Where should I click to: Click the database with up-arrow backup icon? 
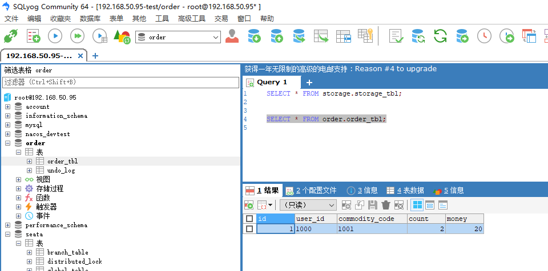pos(277,36)
